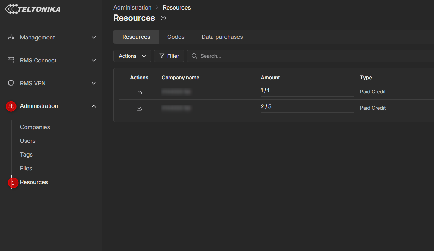This screenshot has width=434, height=251.
Task: Click the Management chart icon
Action: click(x=11, y=37)
